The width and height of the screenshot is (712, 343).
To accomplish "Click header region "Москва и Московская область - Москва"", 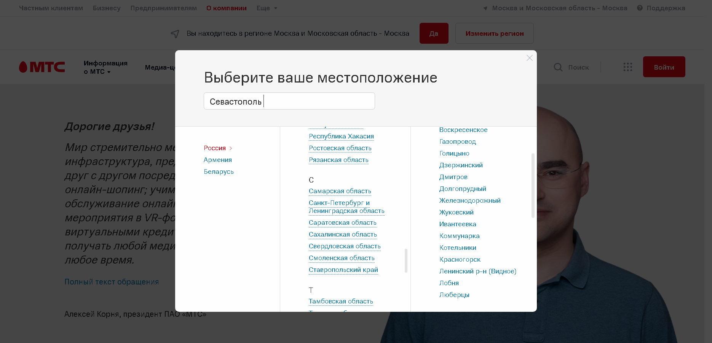I will coord(559,8).
